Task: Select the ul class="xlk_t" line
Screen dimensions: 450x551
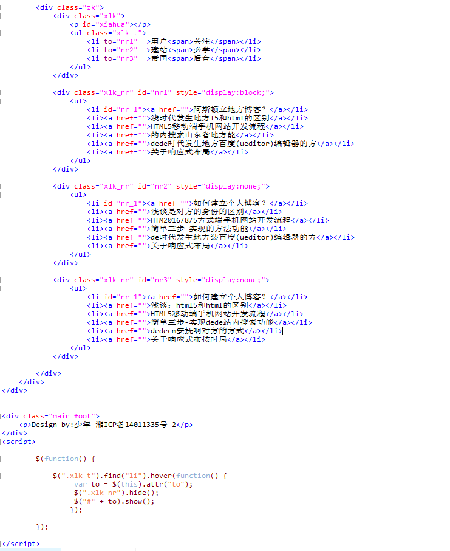Action: pos(108,33)
